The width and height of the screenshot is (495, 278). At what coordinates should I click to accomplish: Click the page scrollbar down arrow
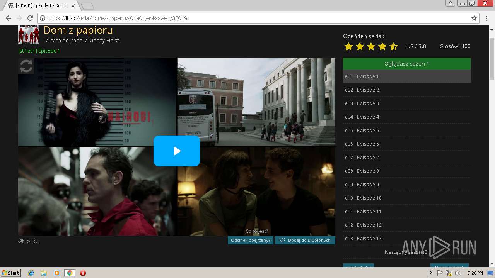(x=492, y=264)
